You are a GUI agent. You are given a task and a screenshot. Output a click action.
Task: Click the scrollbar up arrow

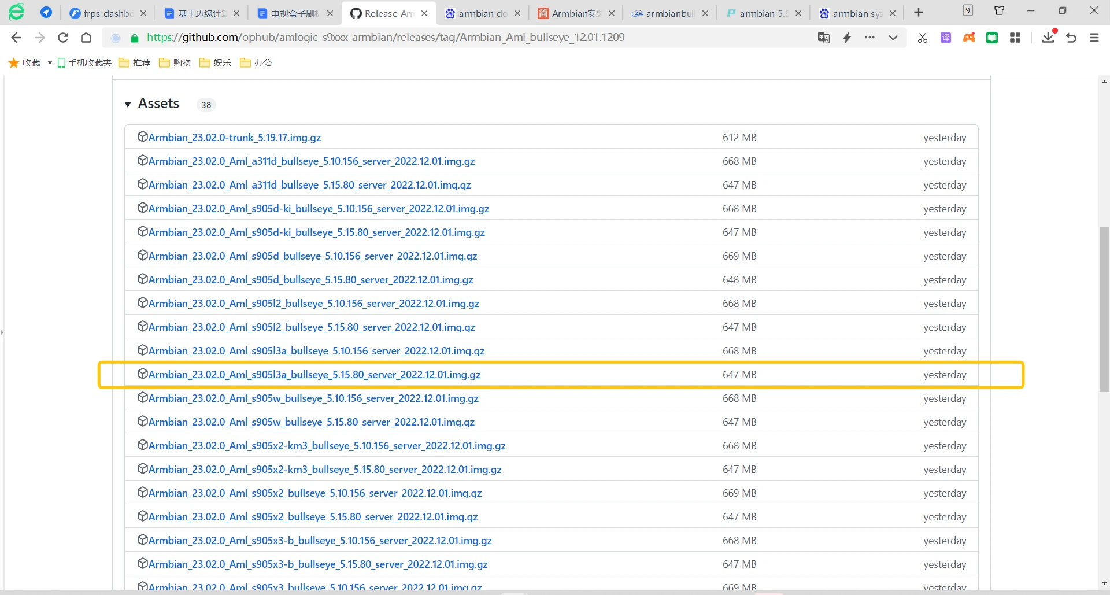pos(1104,82)
